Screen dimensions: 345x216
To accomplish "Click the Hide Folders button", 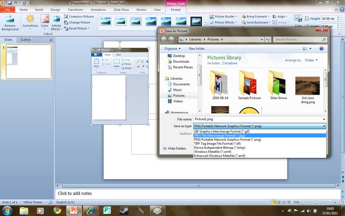I will tap(174, 148).
